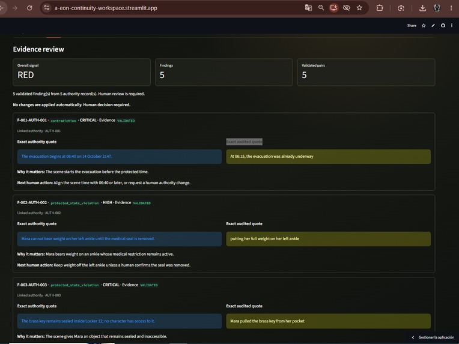Screen dimensions: 459x344
Task: Click finding ID F-002-AUTH-002
Action: pyautogui.click(x=32, y=202)
